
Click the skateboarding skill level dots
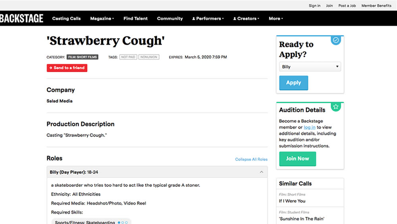(x=123, y=222)
